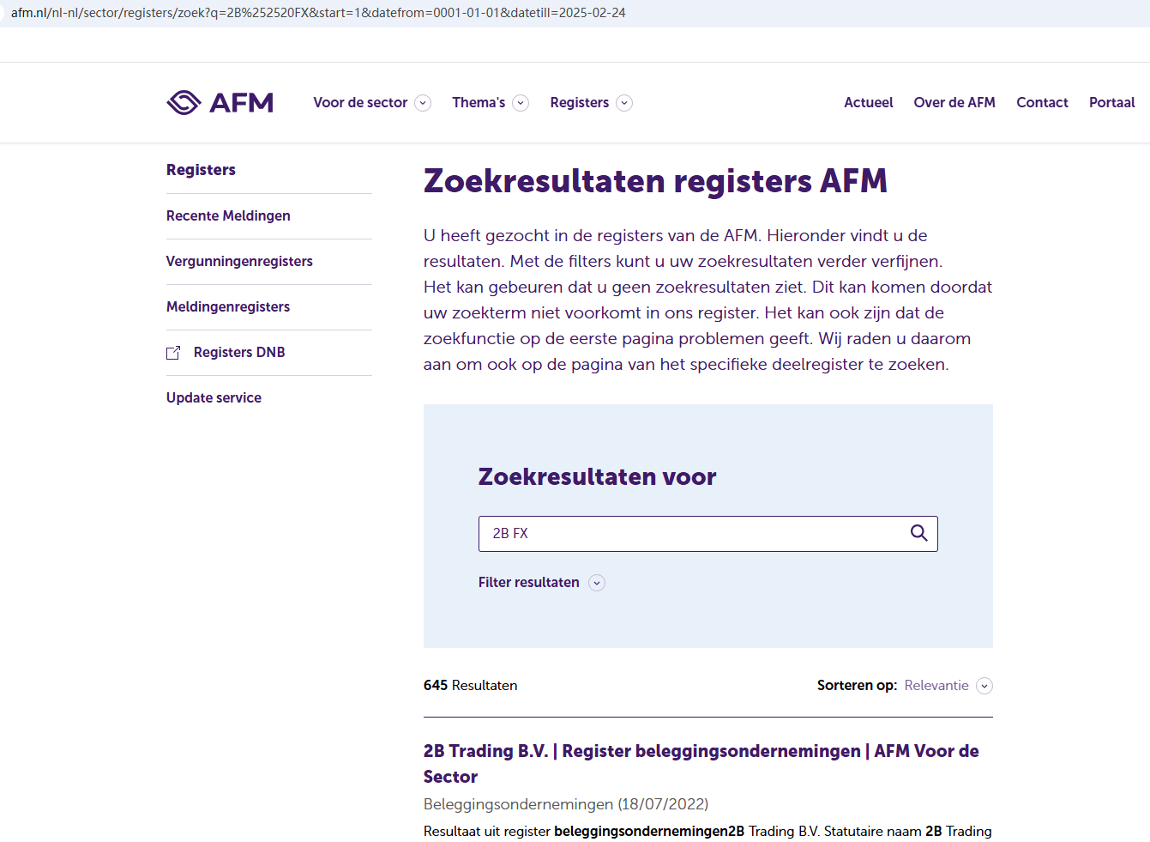This screenshot has height=842, width=1150.
Task: Click the external link icon beside Registers DNB
Action: point(173,353)
